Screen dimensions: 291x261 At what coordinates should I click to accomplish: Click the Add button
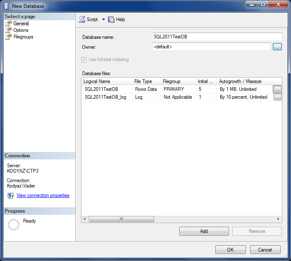204,231
